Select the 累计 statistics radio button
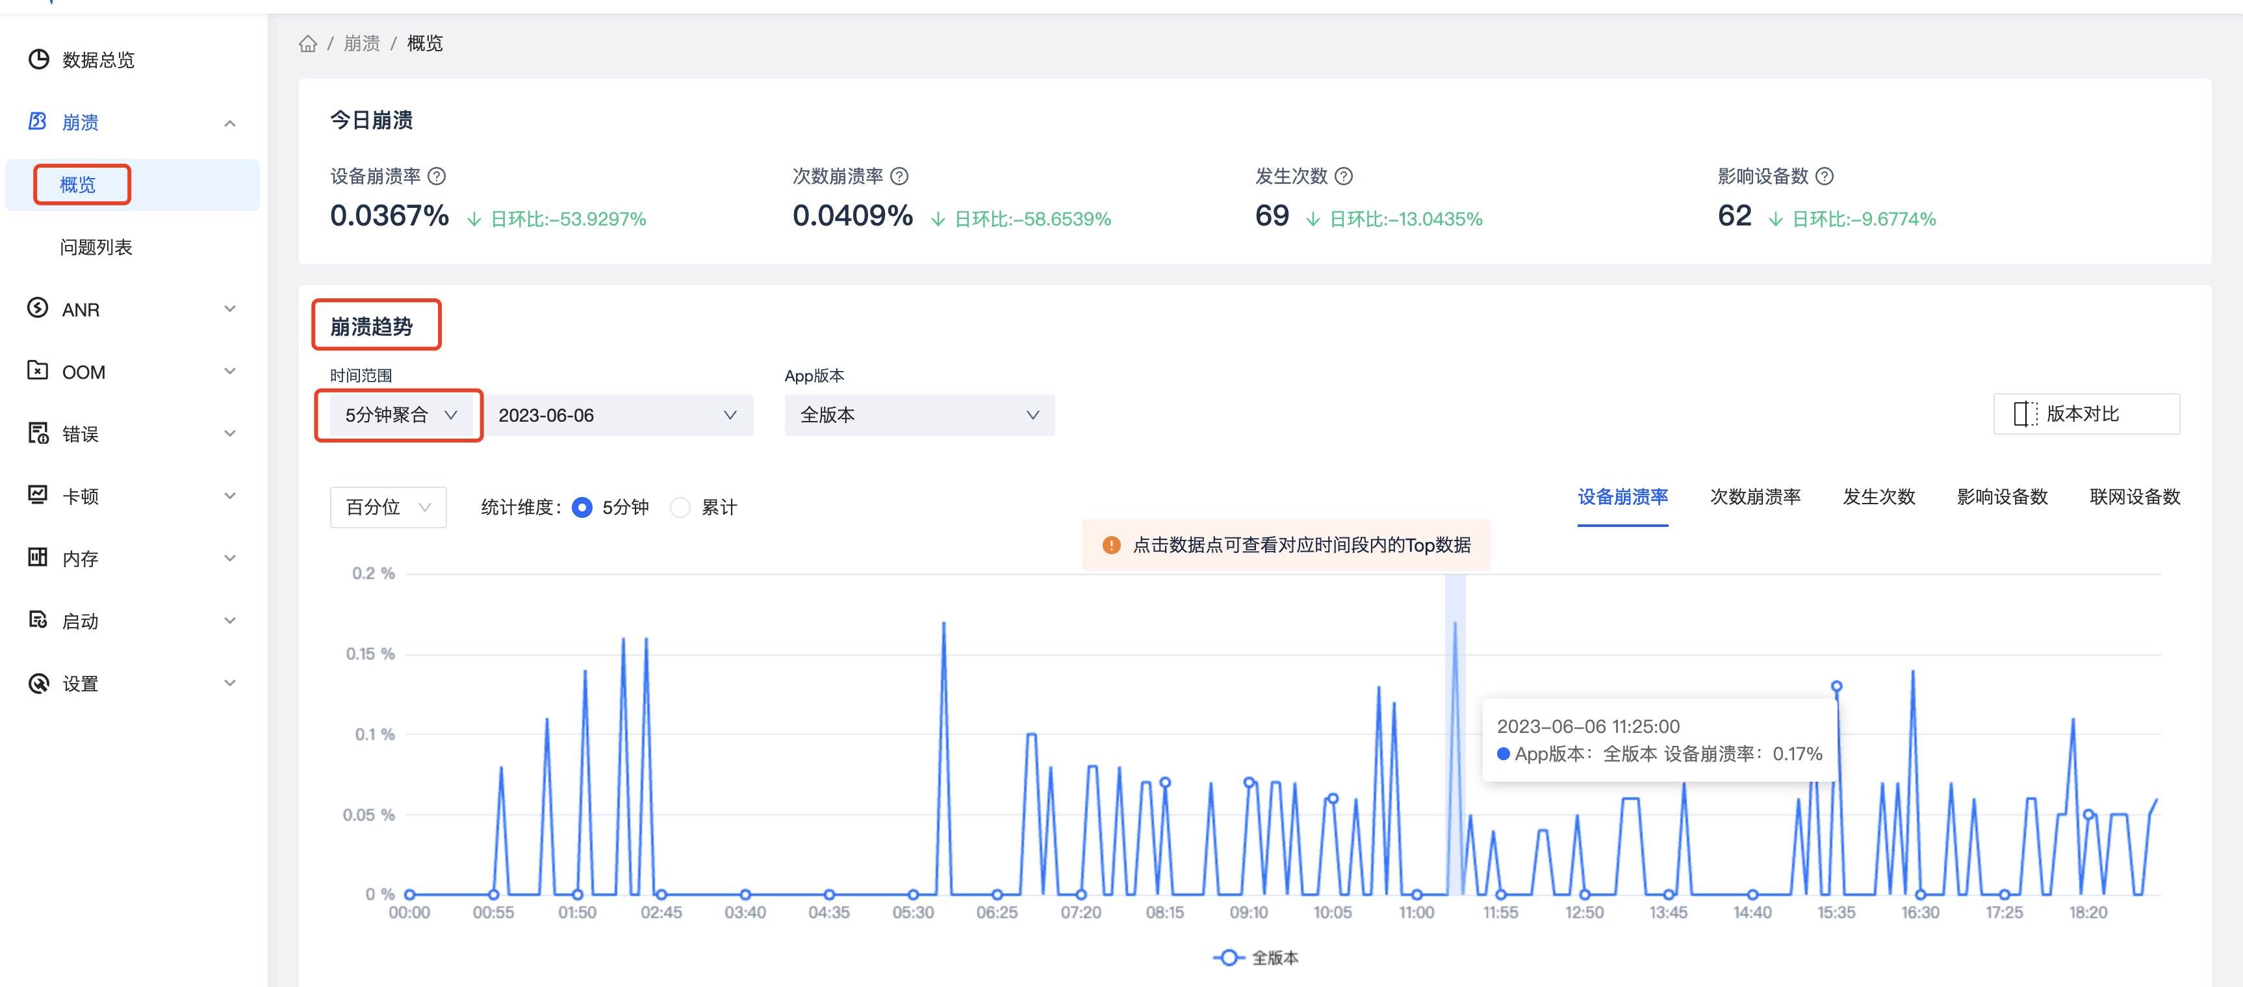This screenshot has width=2243, height=987. 680,507
